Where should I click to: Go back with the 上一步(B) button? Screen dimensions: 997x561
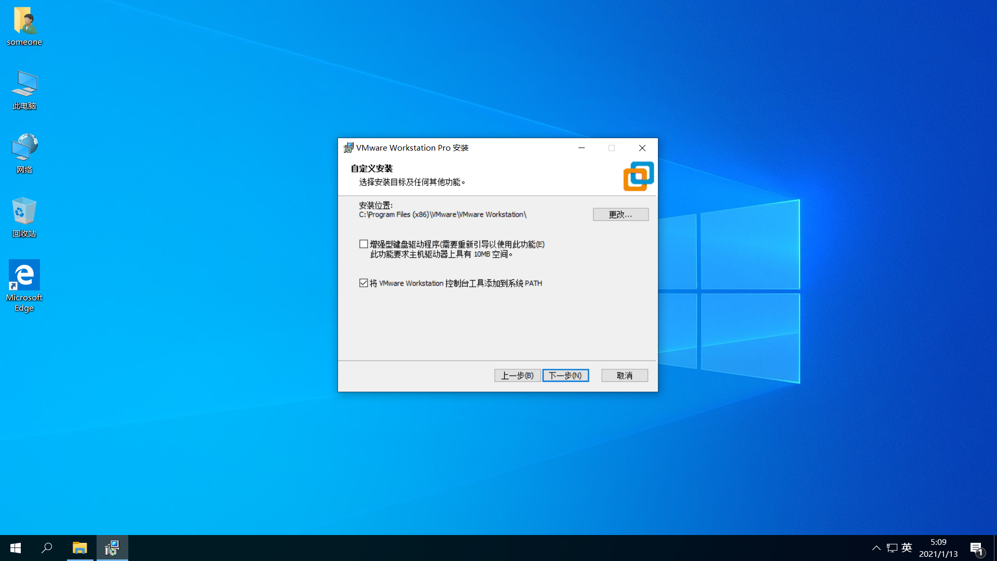[x=517, y=376]
